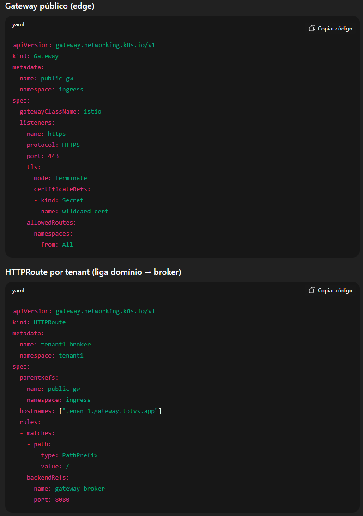Click the copy icon on the Gateway YAML block
This screenshot has width=363, height=516.
(312, 28)
